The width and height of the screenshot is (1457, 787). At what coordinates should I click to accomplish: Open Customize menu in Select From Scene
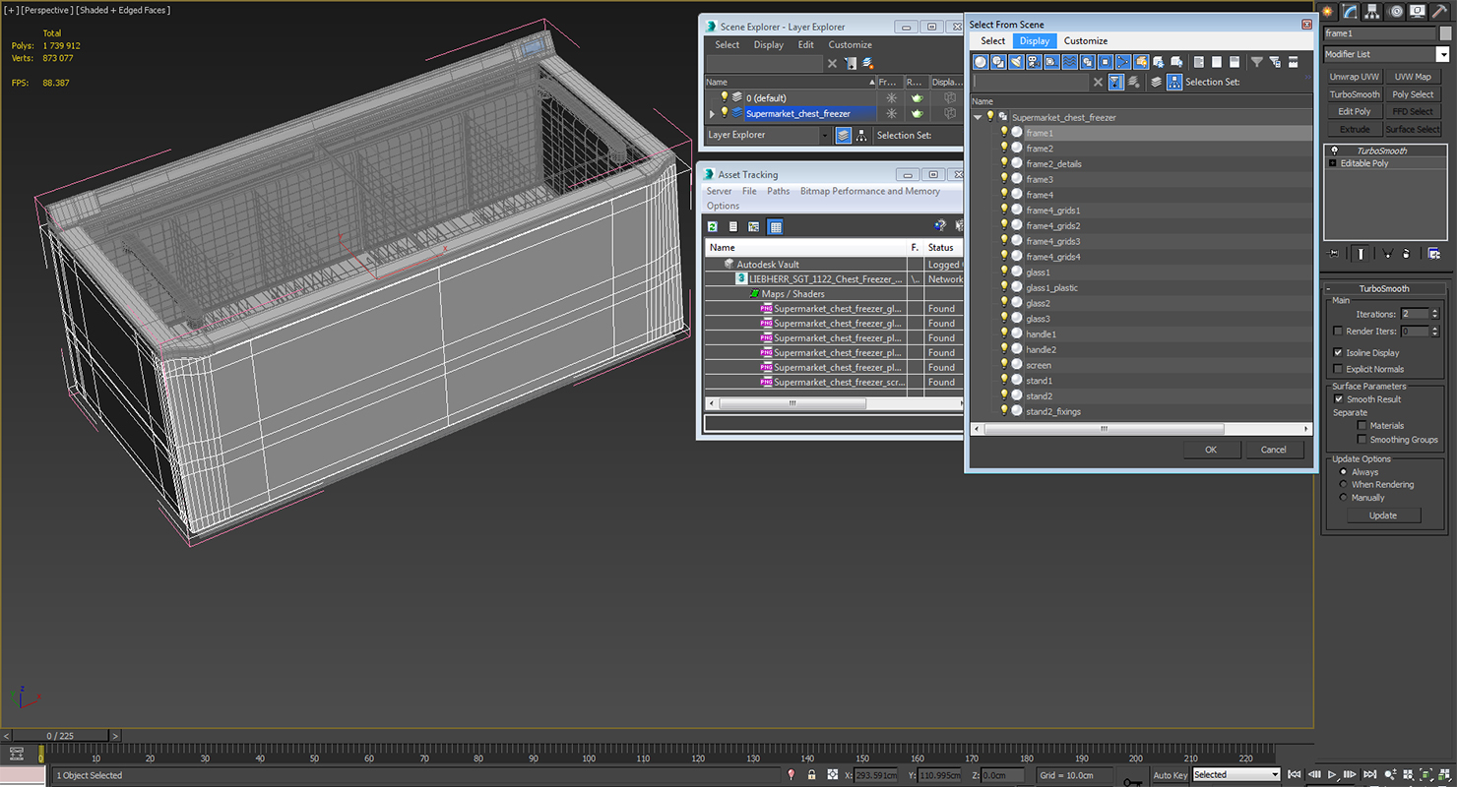(1086, 41)
